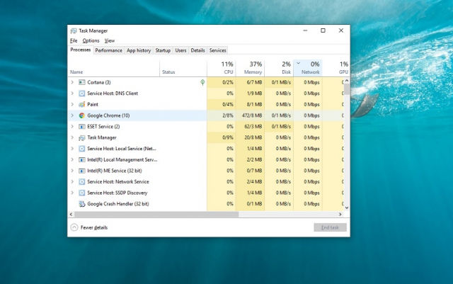Click the horizontal scrollbar left arrow

71,215
